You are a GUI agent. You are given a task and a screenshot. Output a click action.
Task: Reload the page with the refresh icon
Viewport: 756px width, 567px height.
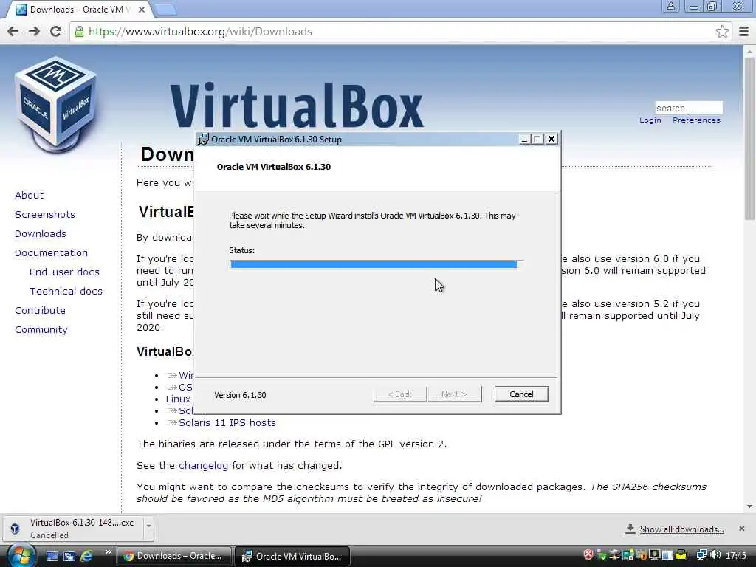click(55, 31)
